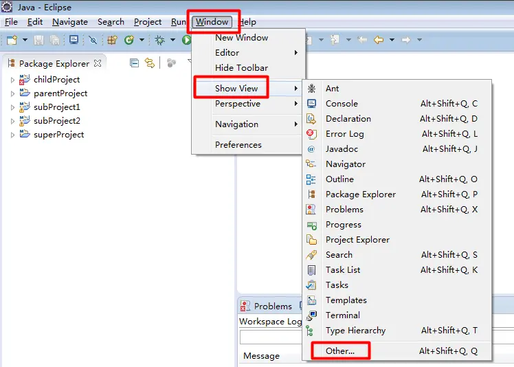Click the New Java Class toolbar icon
Screen dimensions: 514x367
coord(128,40)
